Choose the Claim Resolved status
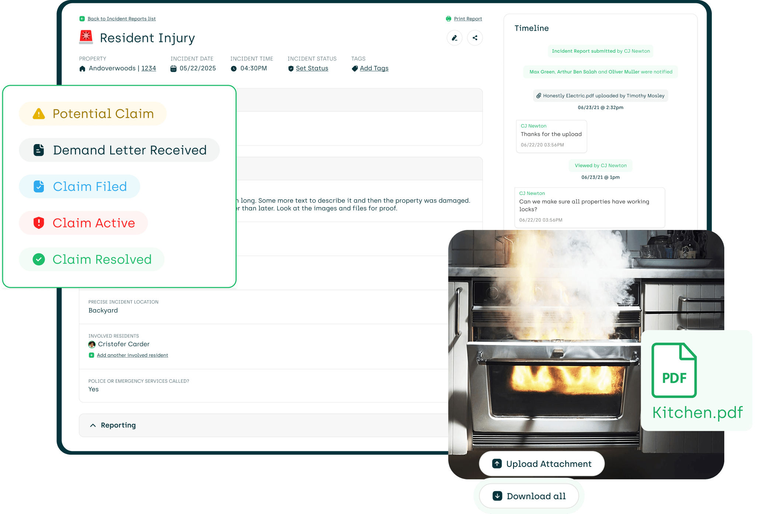Image resolution: width=777 pixels, height=514 pixels. tap(92, 259)
